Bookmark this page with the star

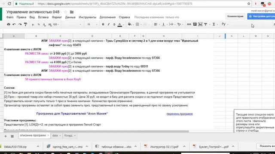(249, 4)
